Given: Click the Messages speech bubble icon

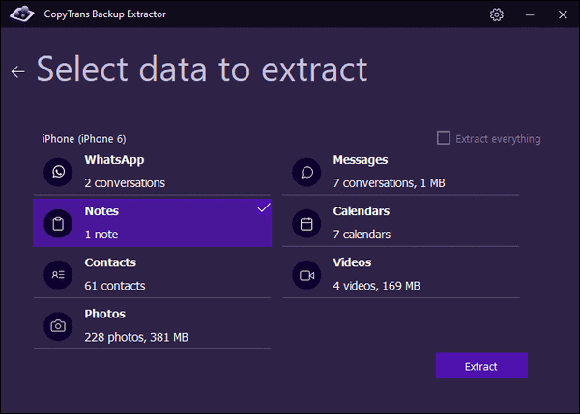Looking at the screenshot, I should (x=306, y=172).
